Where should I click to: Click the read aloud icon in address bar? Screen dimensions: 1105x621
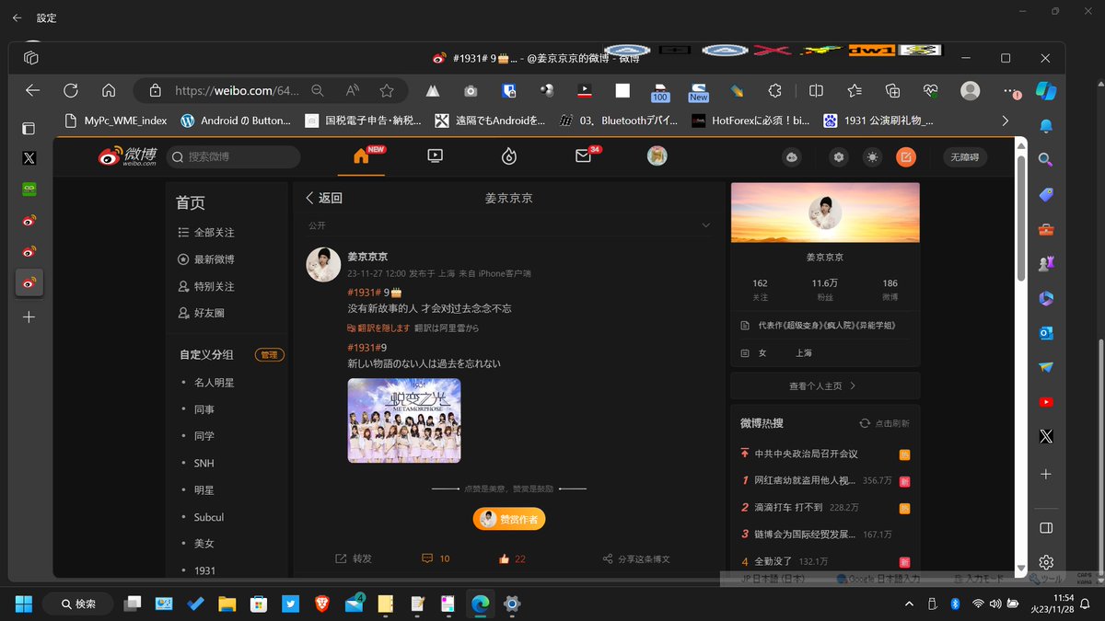click(352, 90)
